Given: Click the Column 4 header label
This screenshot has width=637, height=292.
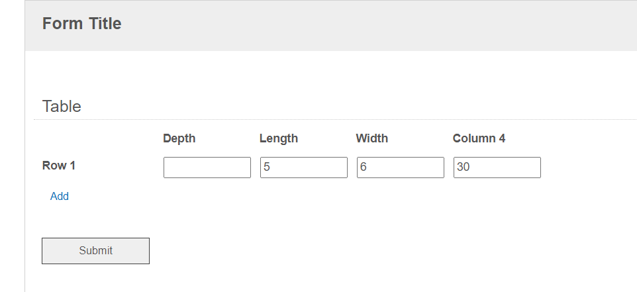Looking at the screenshot, I should point(479,138).
